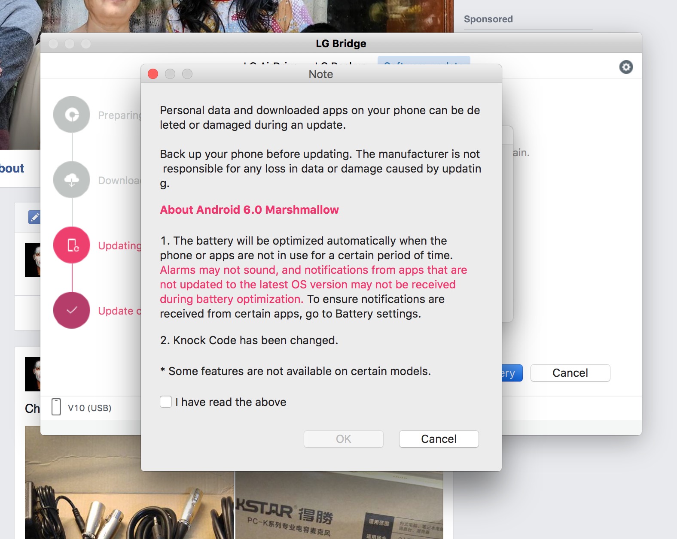
Task: Click the 'Knock Code has been changed' text
Action: click(249, 340)
